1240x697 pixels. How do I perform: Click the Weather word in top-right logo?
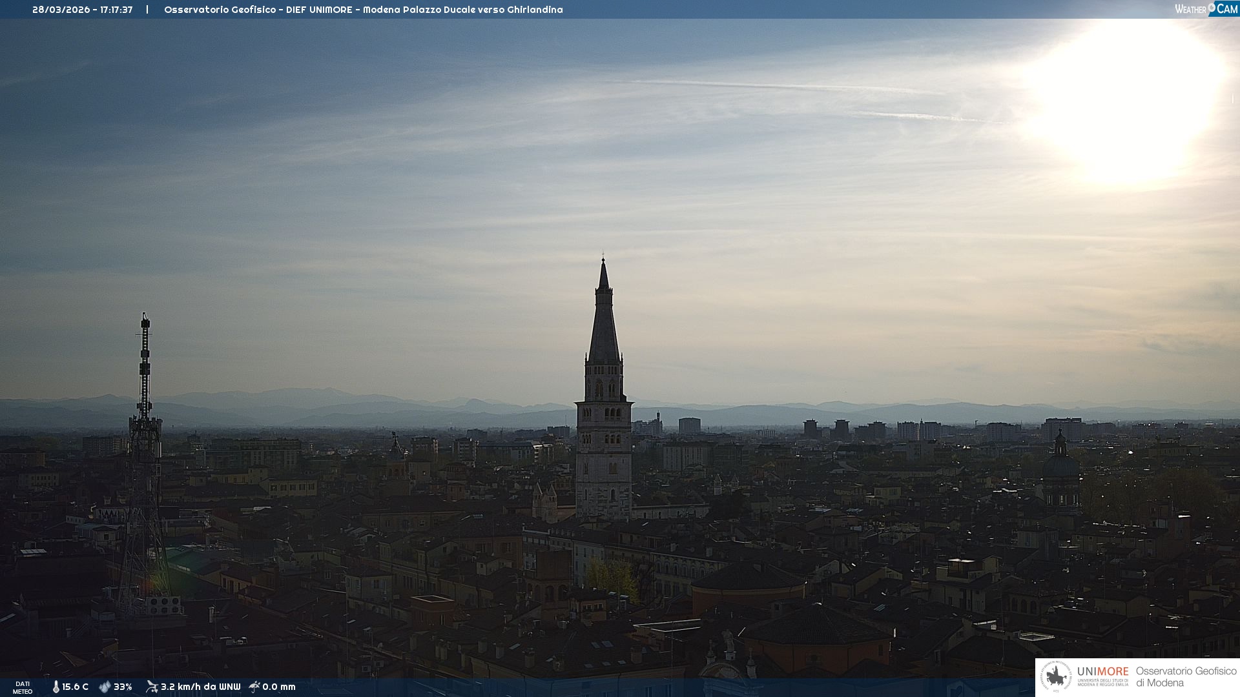click(1190, 9)
